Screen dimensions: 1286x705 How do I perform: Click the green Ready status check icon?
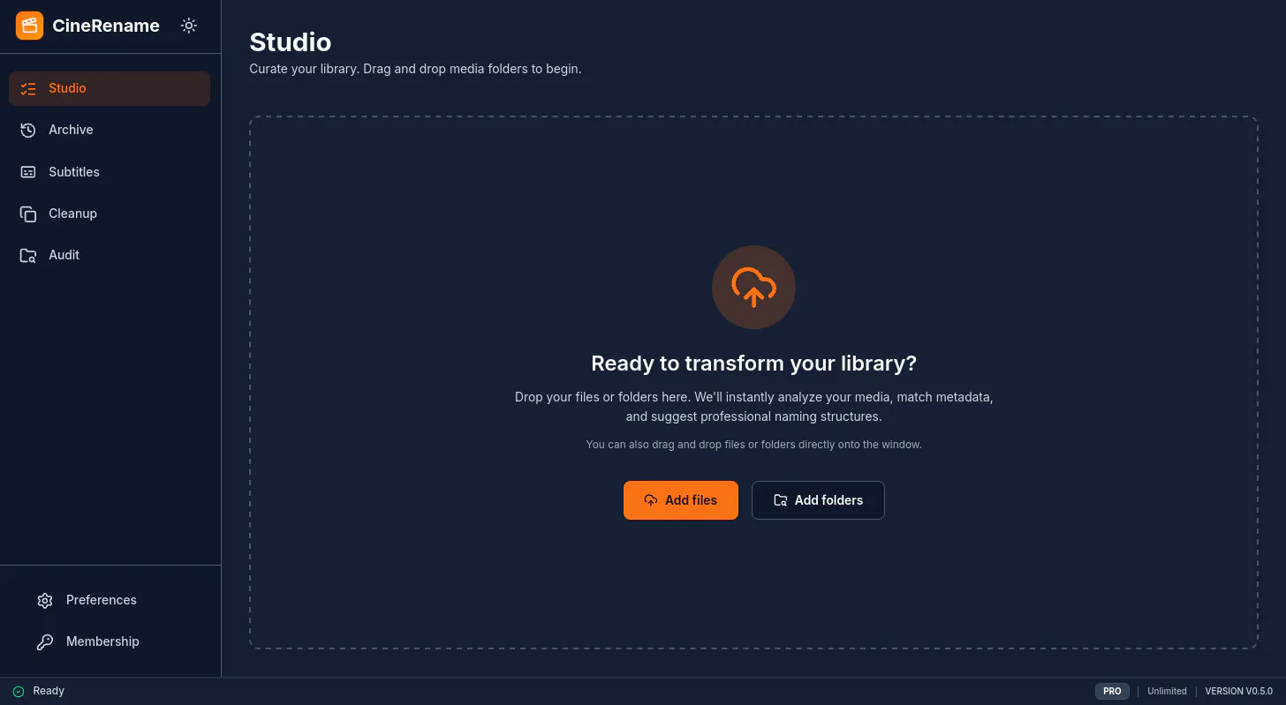[19, 691]
